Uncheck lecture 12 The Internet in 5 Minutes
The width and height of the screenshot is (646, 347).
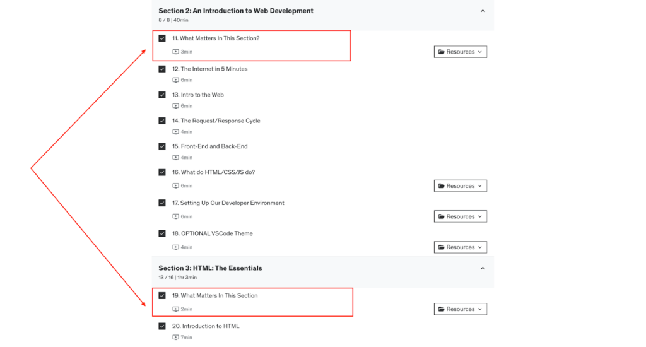point(162,69)
